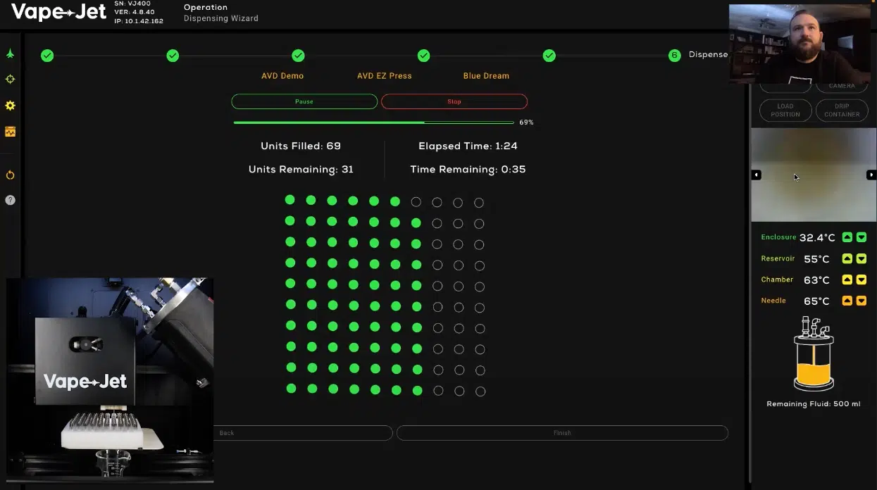
Task: Click the 69% progress value
Action: tap(526, 122)
